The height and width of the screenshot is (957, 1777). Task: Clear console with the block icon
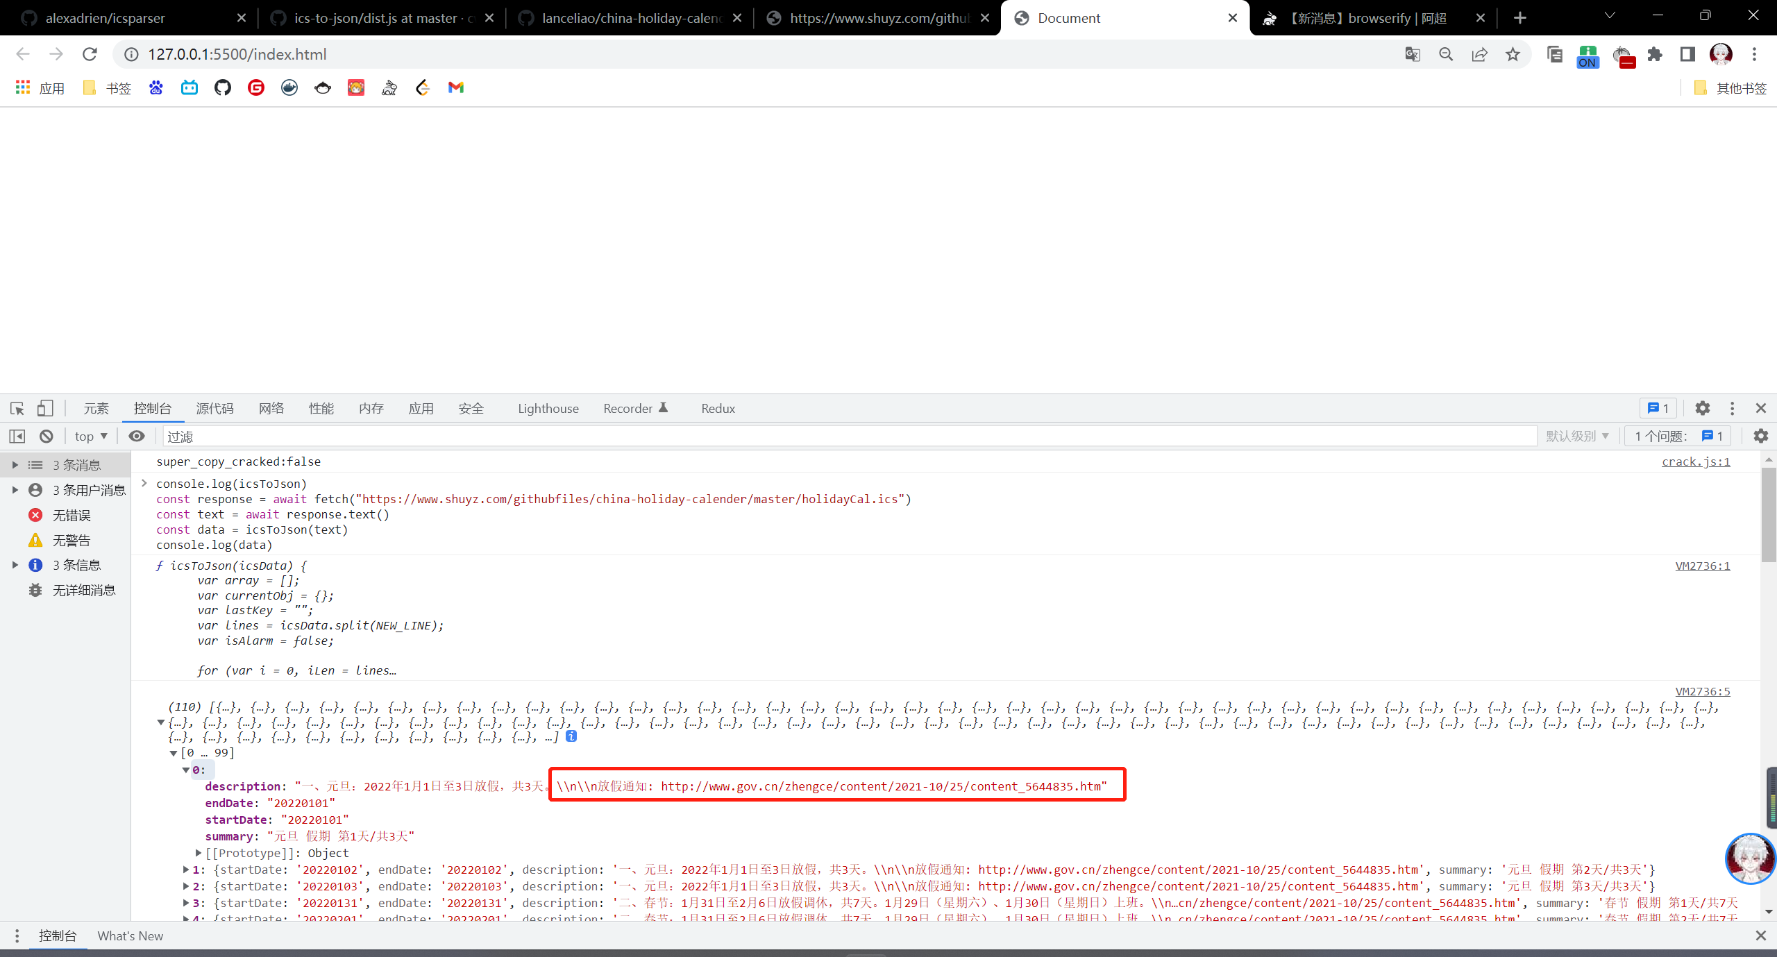tap(47, 436)
